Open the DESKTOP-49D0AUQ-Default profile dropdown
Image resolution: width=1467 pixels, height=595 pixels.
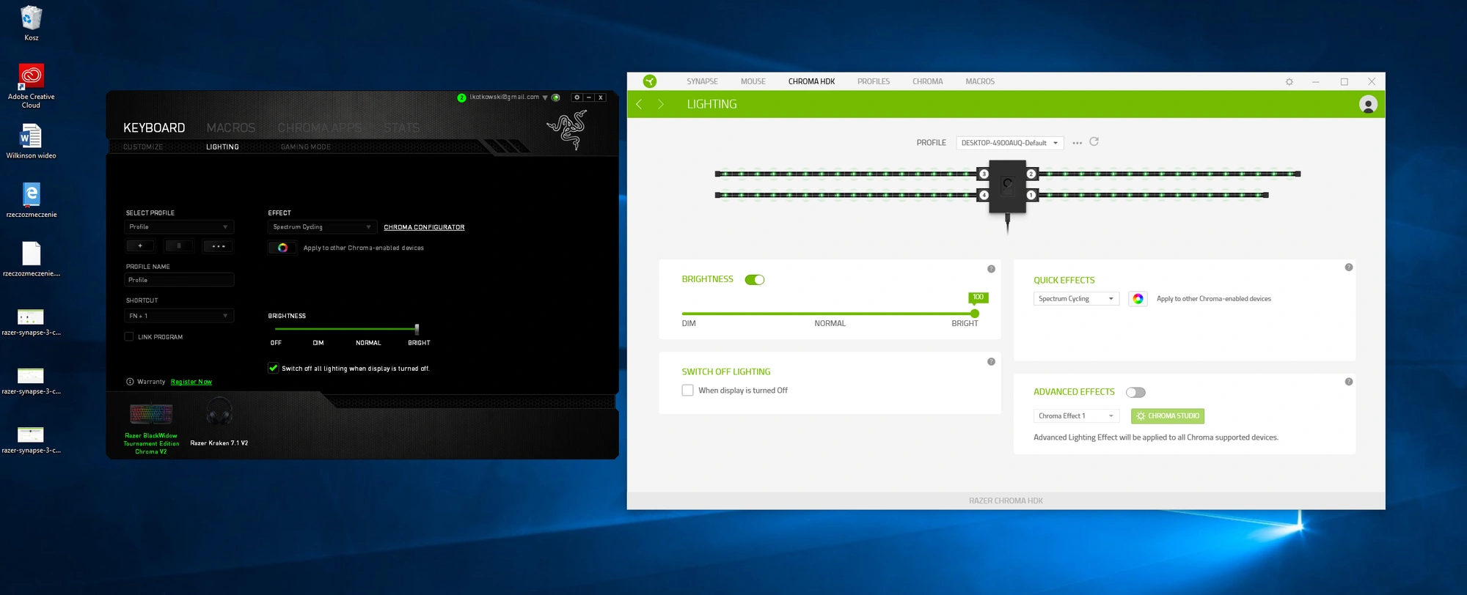[x=1009, y=143]
